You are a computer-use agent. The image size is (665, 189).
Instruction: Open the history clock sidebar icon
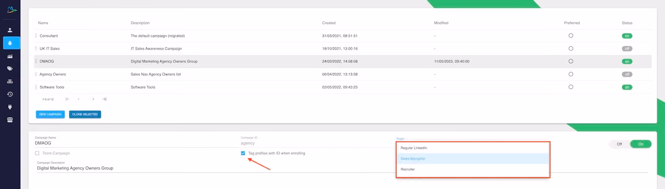(x=10, y=94)
